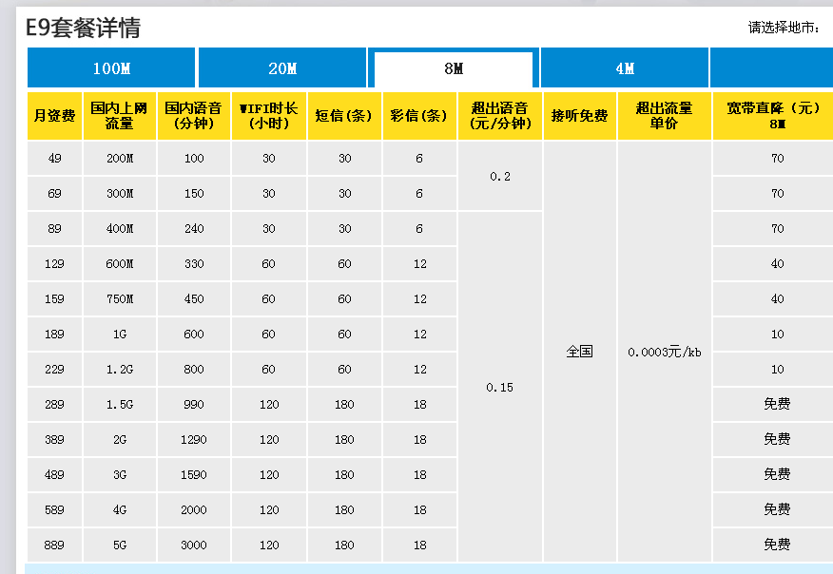Click the 短信(条) column header
This screenshot has height=574, width=833.
click(x=344, y=116)
